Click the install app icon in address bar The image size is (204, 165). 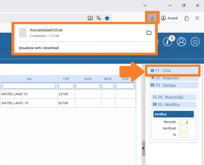[x=90, y=18]
